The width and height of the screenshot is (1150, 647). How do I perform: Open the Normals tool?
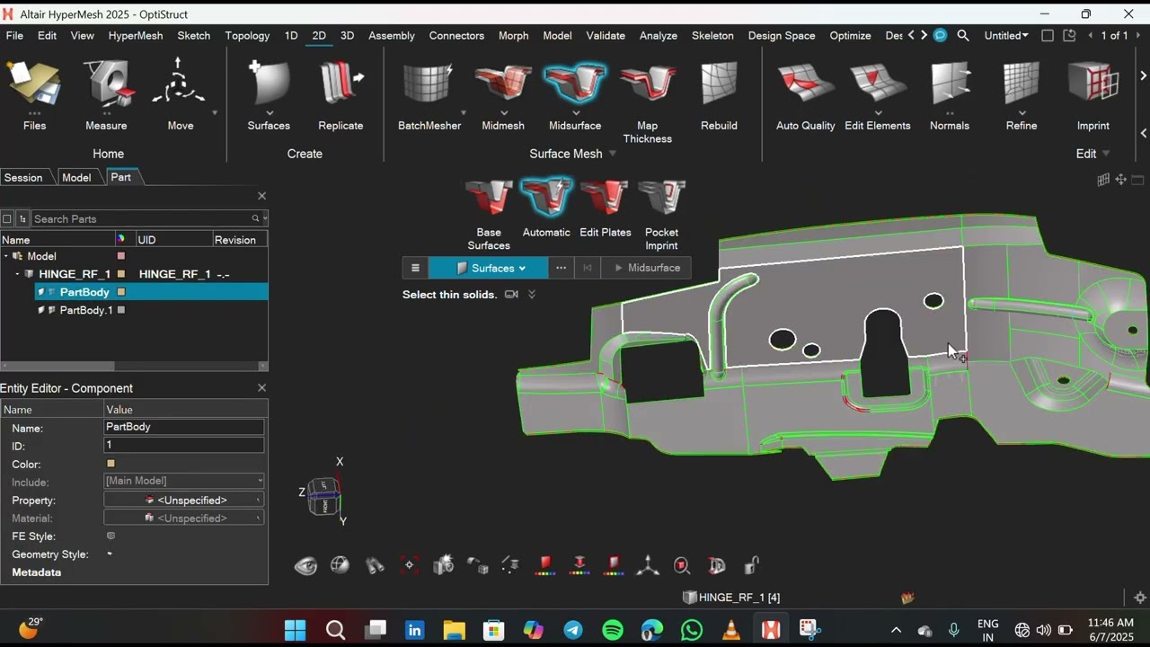pos(950,94)
